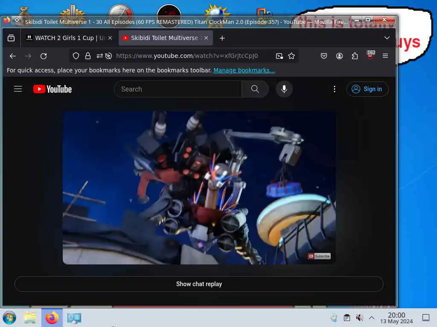Close the Skibidi Toilet Multiverse tab

click(x=206, y=38)
